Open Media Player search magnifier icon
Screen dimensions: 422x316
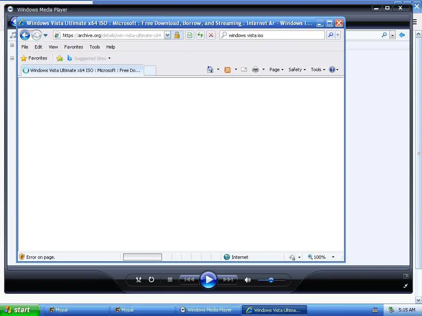384,35
